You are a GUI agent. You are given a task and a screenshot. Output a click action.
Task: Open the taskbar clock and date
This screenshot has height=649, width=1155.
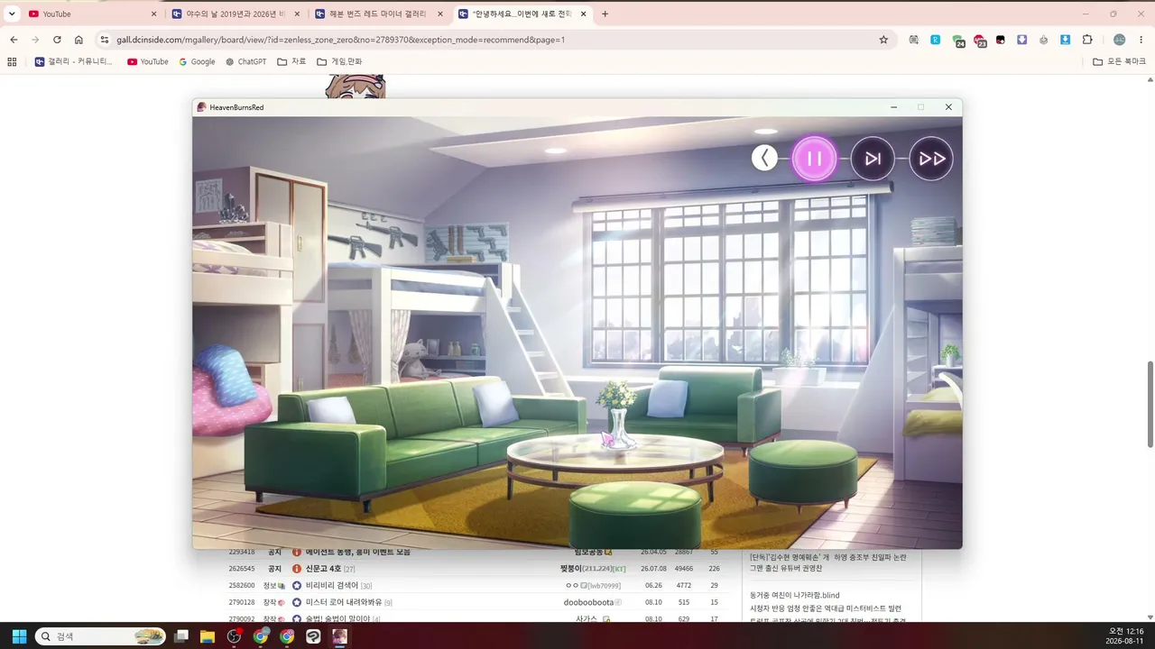click(x=1126, y=636)
